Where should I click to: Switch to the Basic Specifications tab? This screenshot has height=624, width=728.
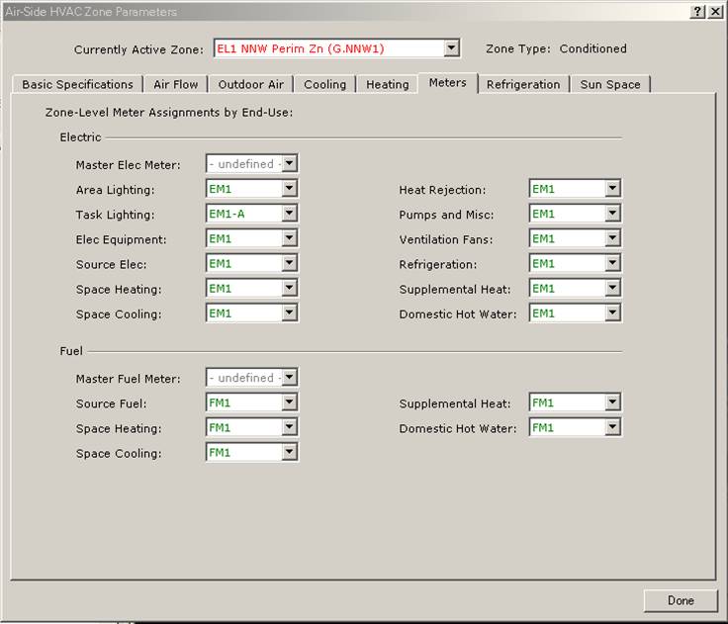(x=77, y=85)
